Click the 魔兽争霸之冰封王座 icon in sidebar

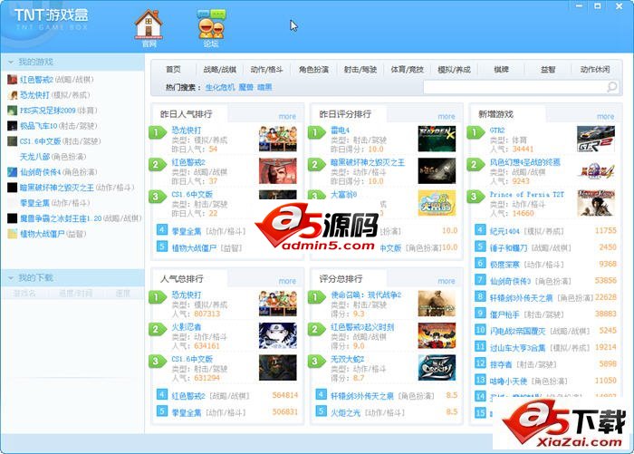pos(12,218)
